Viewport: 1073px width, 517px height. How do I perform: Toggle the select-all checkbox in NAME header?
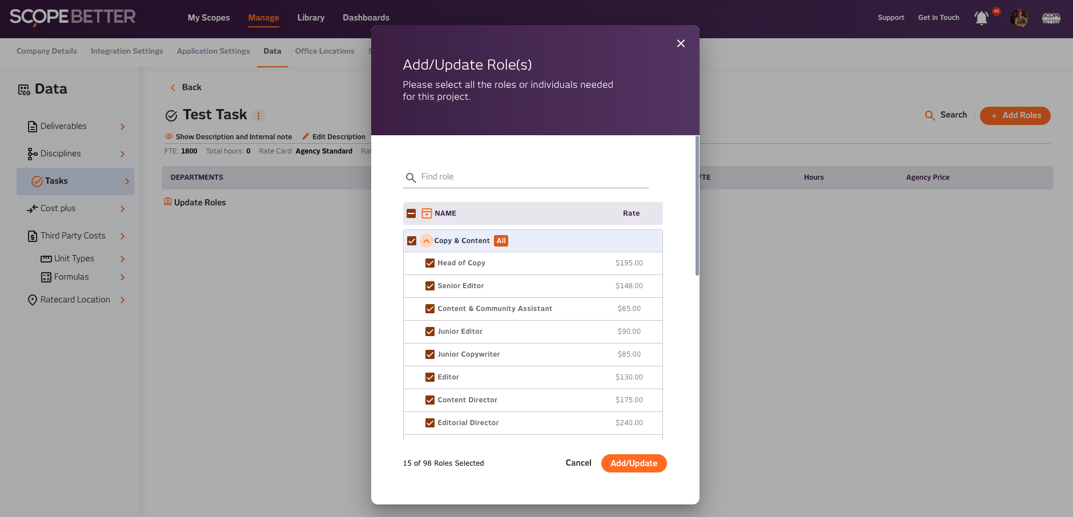pos(411,213)
